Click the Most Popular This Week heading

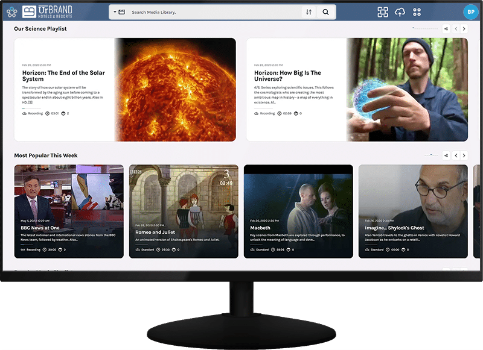pos(46,155)
